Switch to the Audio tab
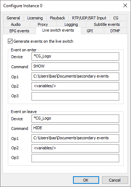Screen dimensions: 131x187 [x=16, y=24]
